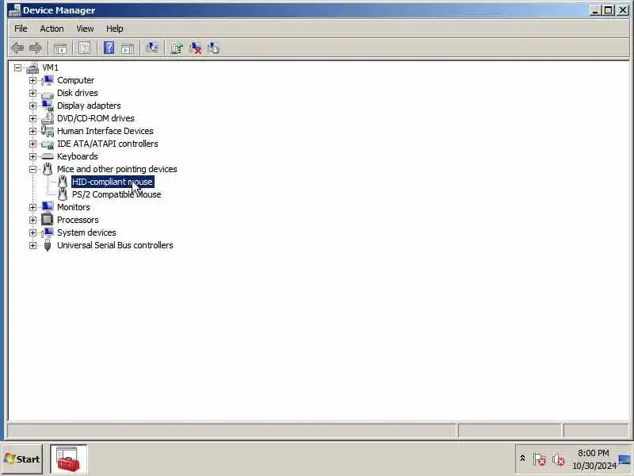Open the Help menu
This screenshot has width=634, height=476.
click(114, 29)
